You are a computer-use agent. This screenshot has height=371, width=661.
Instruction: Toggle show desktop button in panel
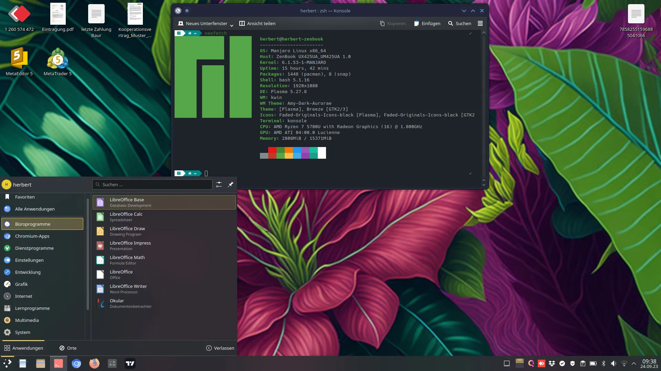(x=507, y=363)
